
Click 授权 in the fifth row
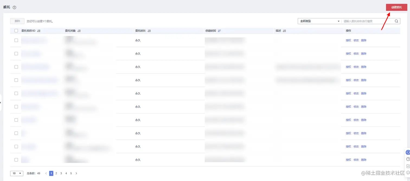[348, 93]
